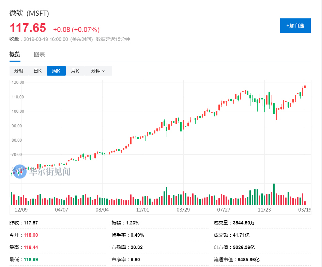322x267 pixels.
Task: Expand the 分钟 interval dropdown
Action: point(98,71)
